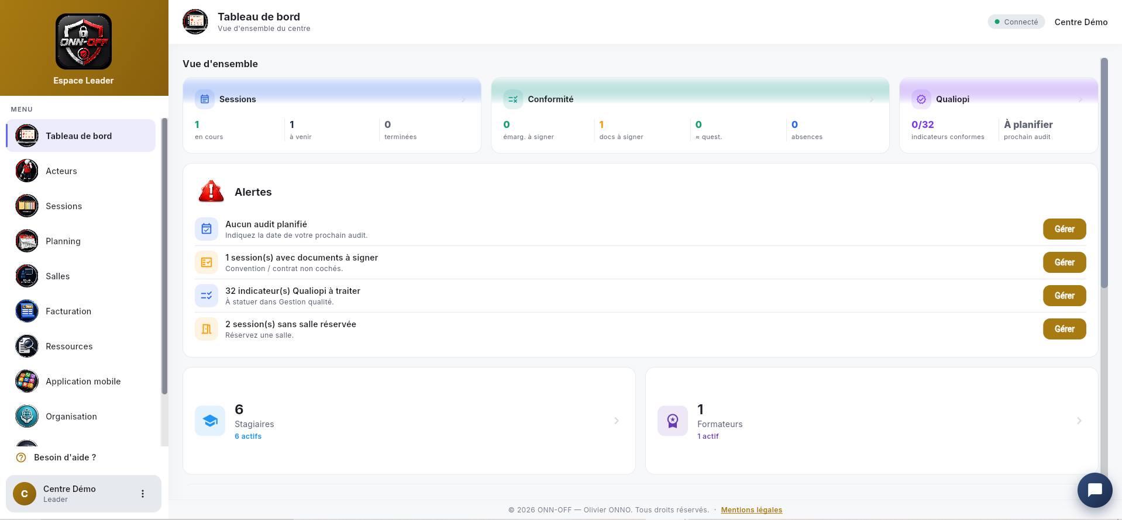The height and width of the screenshot is (520, 1122).
Task: Open Stagiaires card via its chevron
Action: tap(617, 421)
